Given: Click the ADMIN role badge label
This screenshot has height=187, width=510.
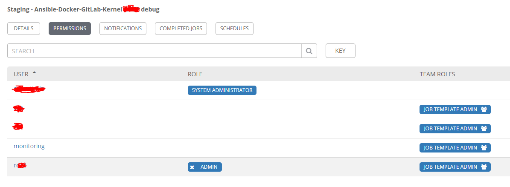Looking at the screenshot, I should [209, 167].
